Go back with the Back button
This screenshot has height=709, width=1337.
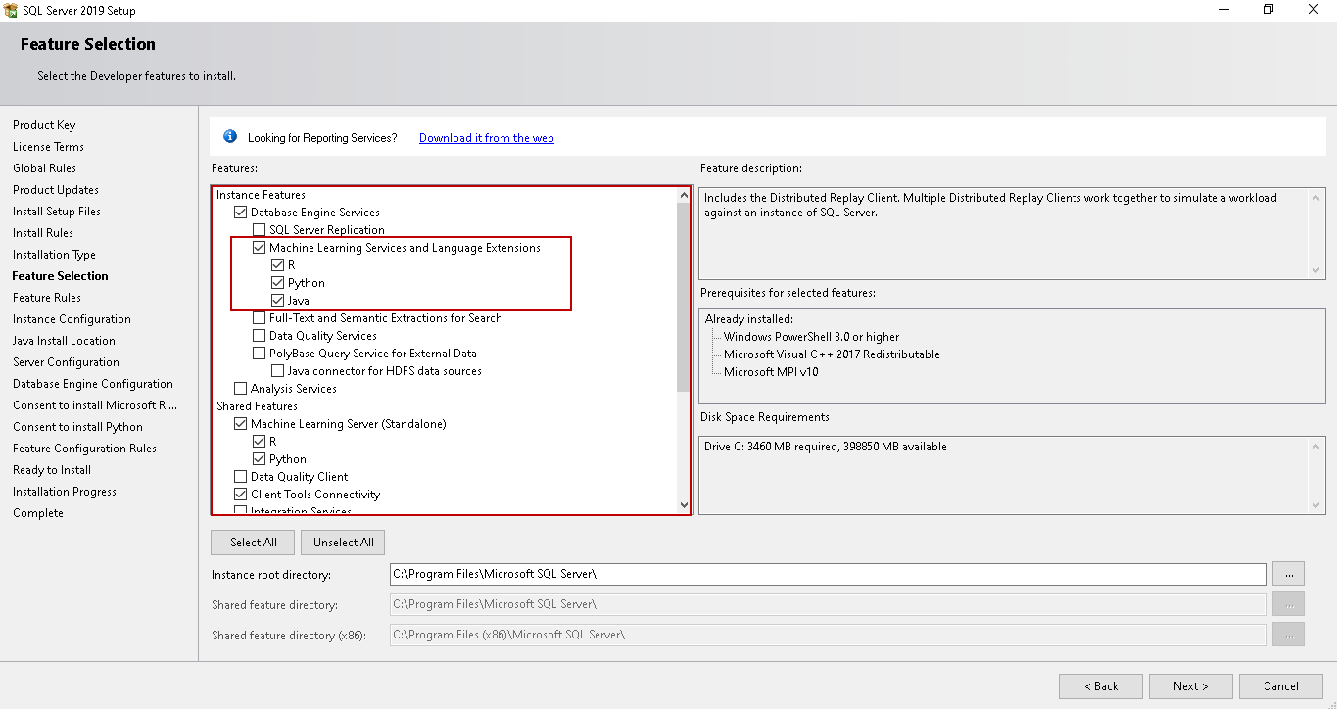pos(1101,686)
